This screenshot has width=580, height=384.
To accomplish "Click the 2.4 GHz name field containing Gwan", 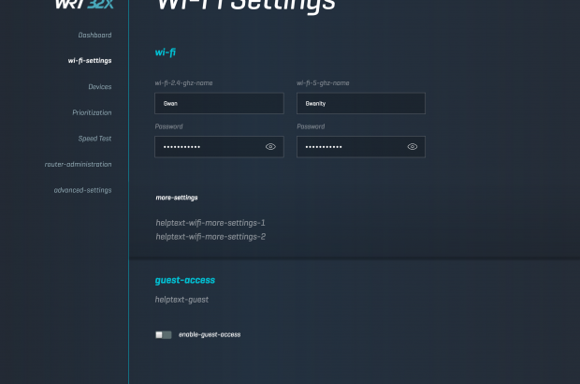I will tap(219, 104).
